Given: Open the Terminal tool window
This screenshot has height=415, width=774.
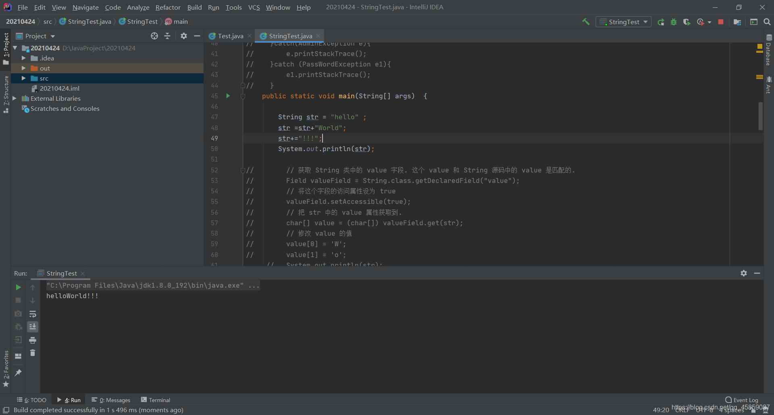Looking at the screenshot, I should click(x=156, y=400).
